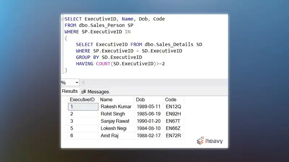Viewport: 289px width, 162px height.
Task: Click the horizontal scroll left arrow
Action: pyautogui.click(x=83, y=82)
